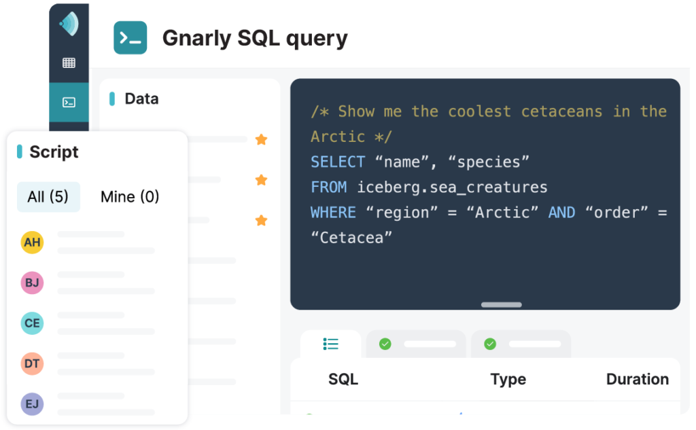Open the list results tab icon
The height and width of the screenshot is (430, 696).
(x=331, y=344)
